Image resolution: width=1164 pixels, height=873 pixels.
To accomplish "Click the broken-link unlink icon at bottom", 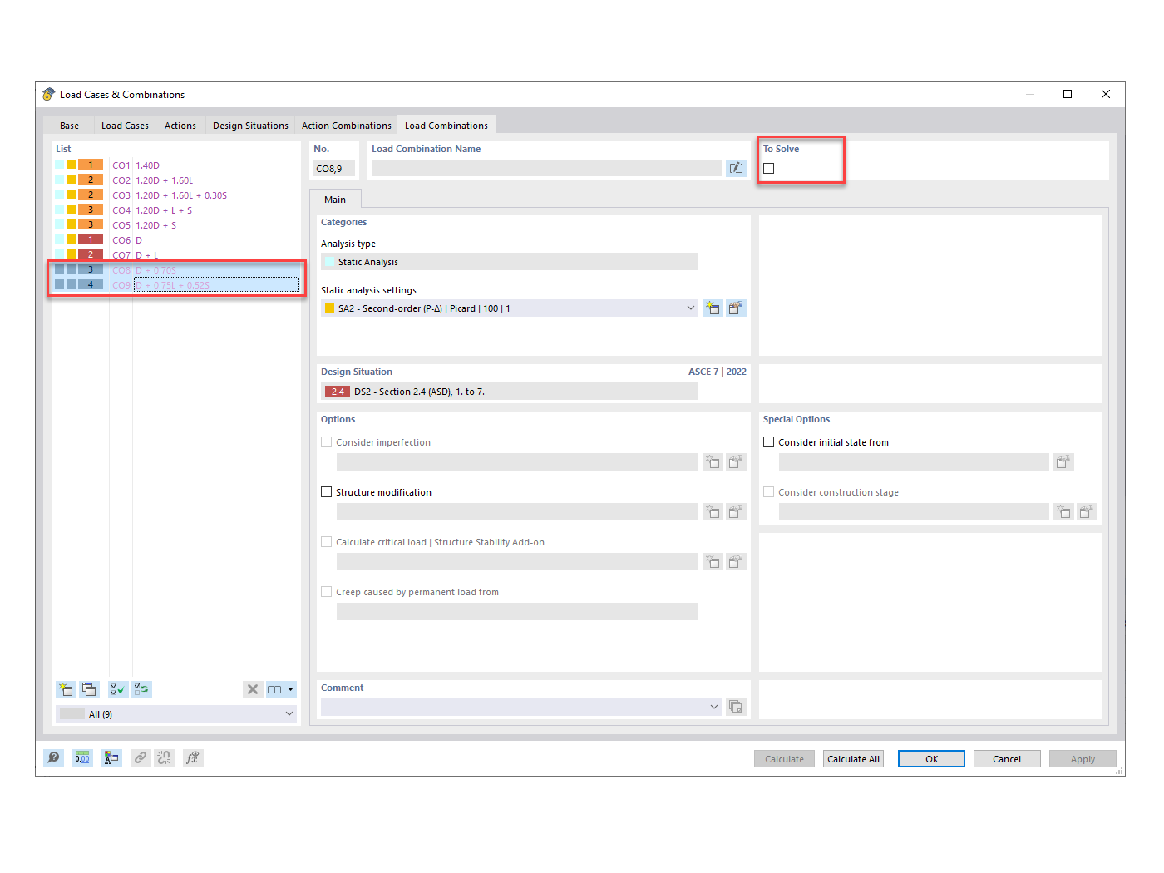I will [165, 757].
